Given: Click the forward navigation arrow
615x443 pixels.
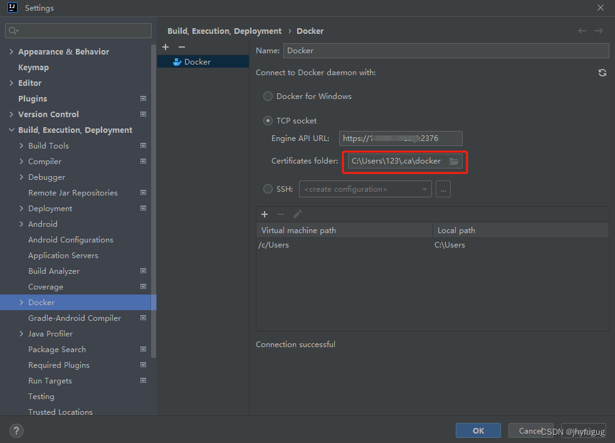Looking at the screenshot, I should (599, 30).
